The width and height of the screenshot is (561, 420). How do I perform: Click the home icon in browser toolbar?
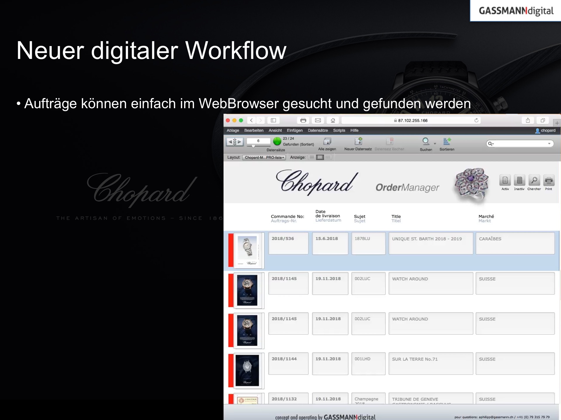pos(333,120)
